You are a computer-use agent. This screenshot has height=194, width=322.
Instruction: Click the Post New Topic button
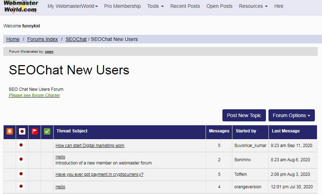click(x=244, y=115)
